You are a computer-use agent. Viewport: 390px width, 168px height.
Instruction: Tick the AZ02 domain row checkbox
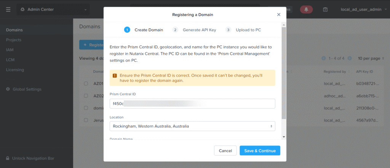pyautogui.click(x=86, y=96)
